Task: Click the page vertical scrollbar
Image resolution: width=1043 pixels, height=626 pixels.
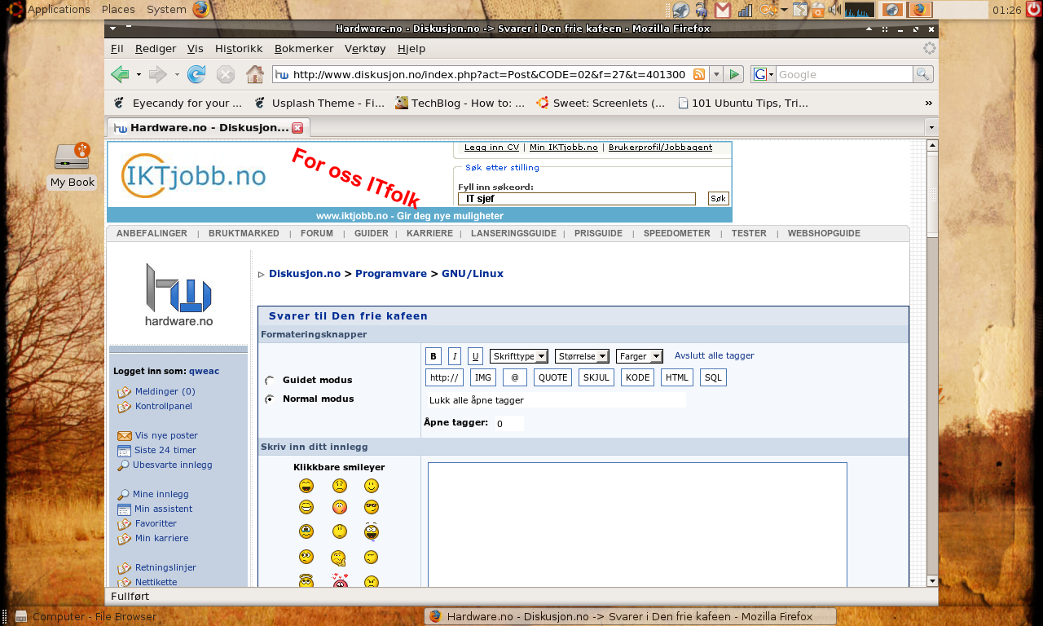Action: tap(933, 363)
